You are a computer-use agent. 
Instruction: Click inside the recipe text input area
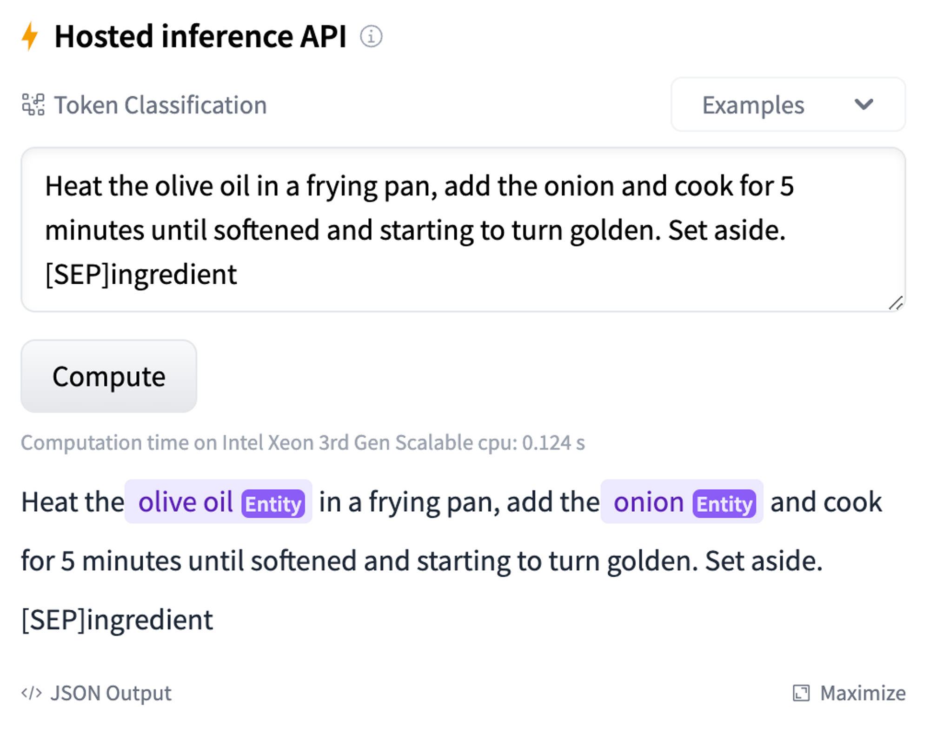[463, 229]
